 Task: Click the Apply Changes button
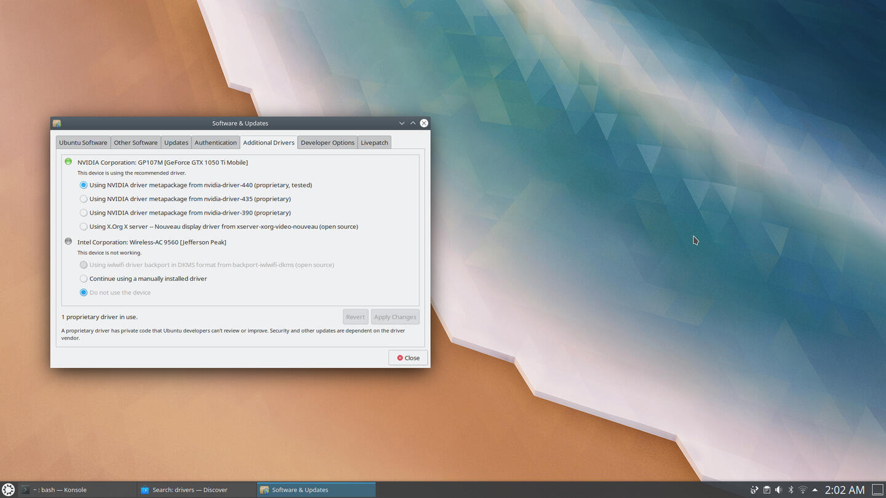395,317
